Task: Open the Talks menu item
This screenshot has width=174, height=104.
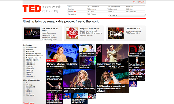Action: click(x=70, y=7)
